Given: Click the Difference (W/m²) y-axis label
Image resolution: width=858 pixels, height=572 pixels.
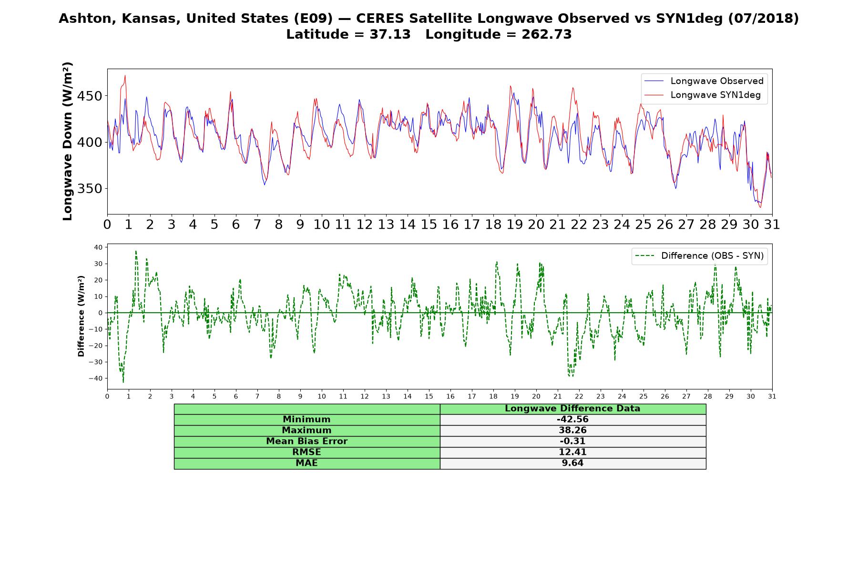Looking at the screenshot, I should 81,316.
